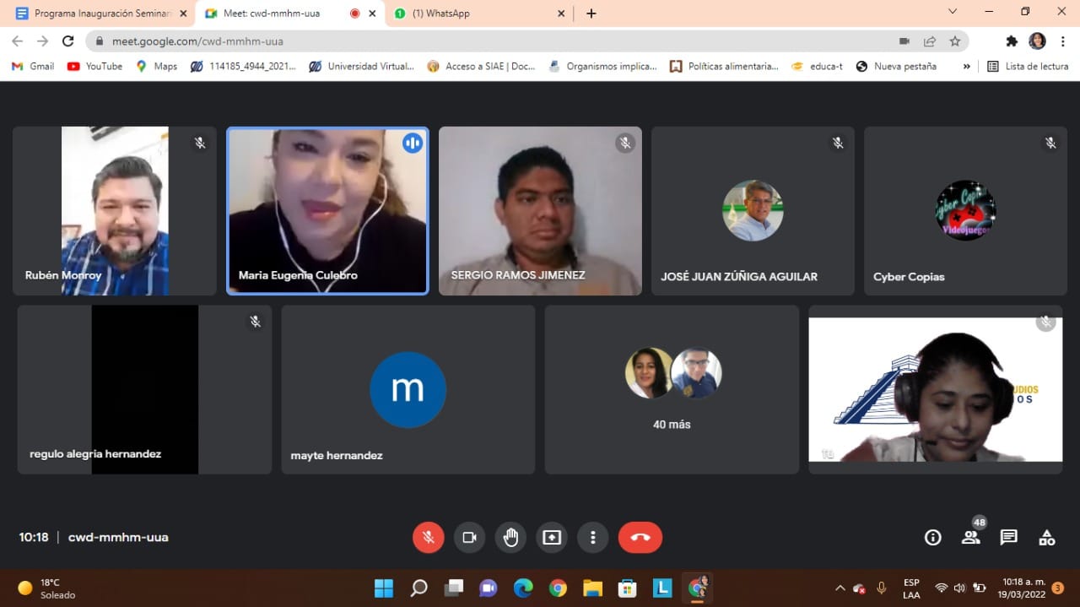Lower the raised hand button
The height and width of the screenshot is (607, 1080).
[x=510, y=537]
